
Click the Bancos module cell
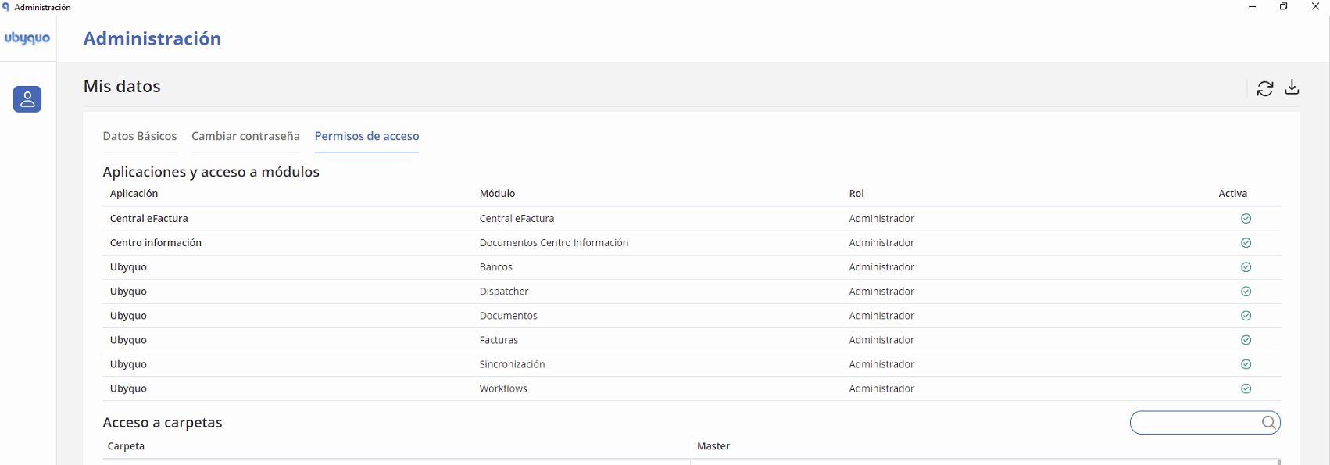[x=496, y=267]
